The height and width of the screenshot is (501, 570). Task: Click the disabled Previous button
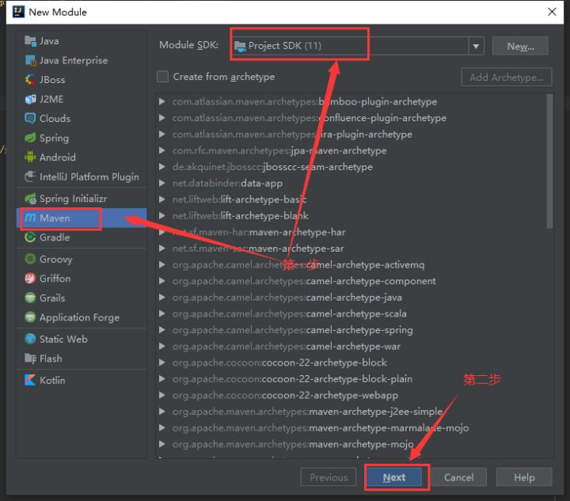[x=329, y=477]
